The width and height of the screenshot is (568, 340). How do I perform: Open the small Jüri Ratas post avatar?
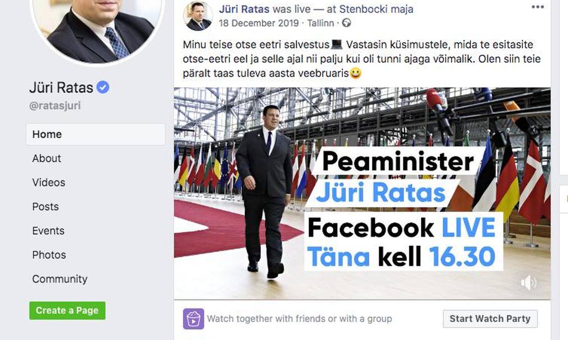pos(198,16)
